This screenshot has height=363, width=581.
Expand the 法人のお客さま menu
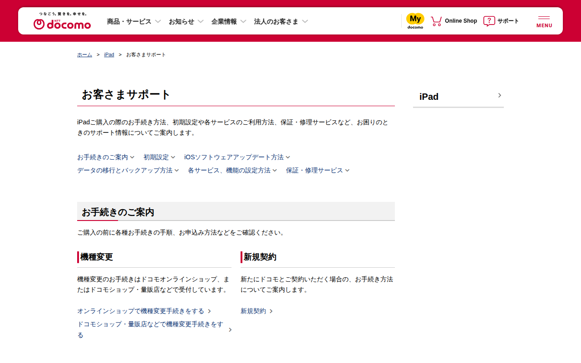[281, 21]
